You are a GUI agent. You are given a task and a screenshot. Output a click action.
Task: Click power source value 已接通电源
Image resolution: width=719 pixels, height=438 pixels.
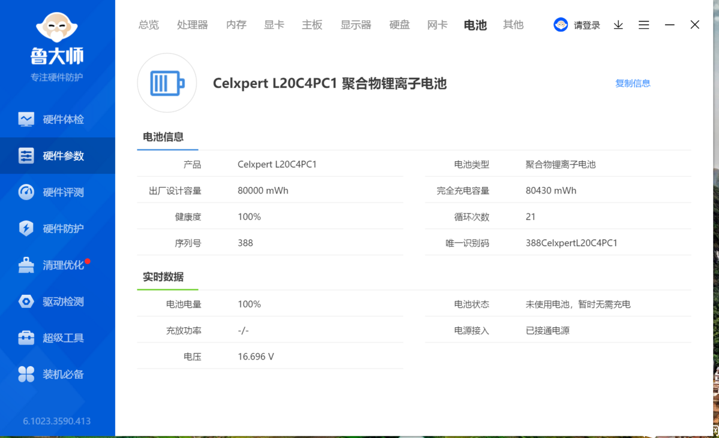547,330
